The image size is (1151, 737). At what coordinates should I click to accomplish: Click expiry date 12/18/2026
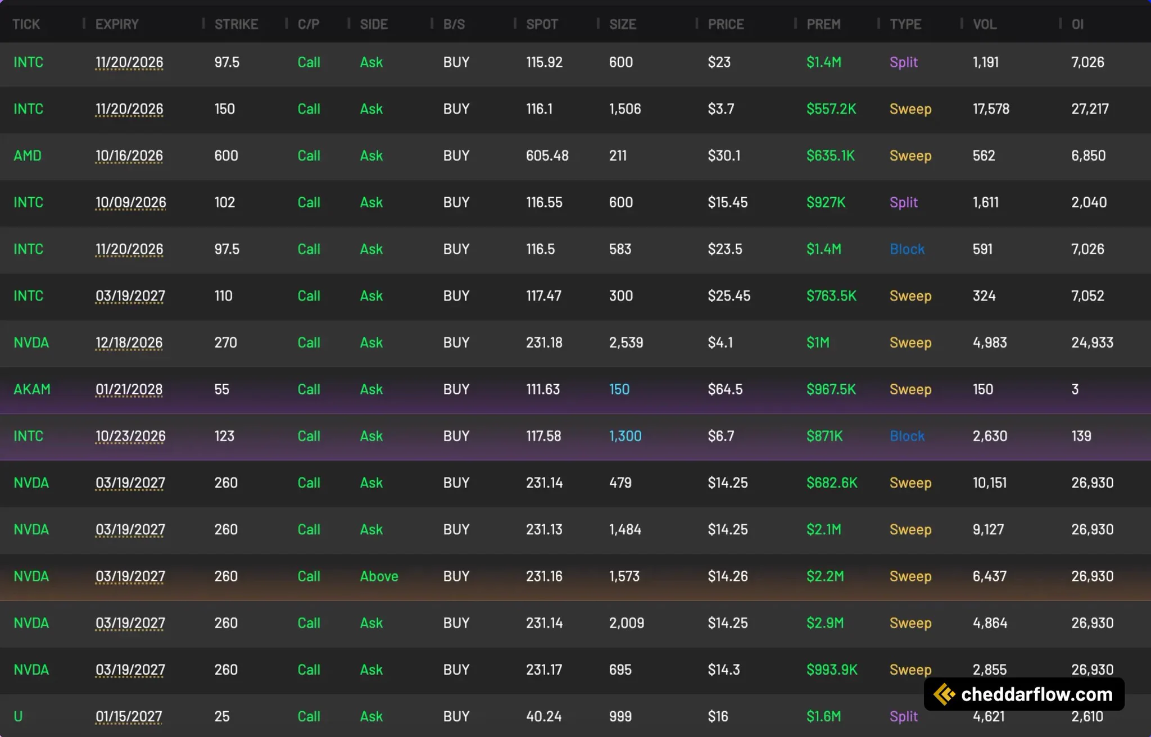pyautogui.click(x=129, y=343)
